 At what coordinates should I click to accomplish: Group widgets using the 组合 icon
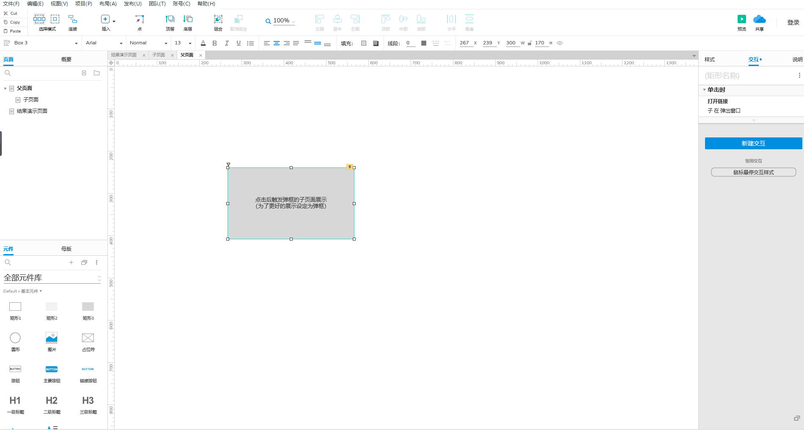(x=218, y=19)
